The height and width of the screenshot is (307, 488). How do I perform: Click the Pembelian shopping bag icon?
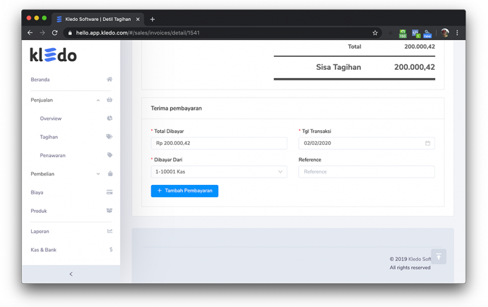pyautogui.click(x=110, y=174)
